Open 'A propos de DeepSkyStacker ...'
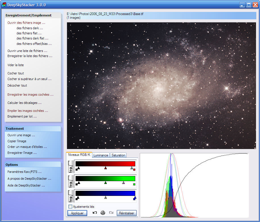The width and height of the screenshot is (260, 222). (29, 179)
